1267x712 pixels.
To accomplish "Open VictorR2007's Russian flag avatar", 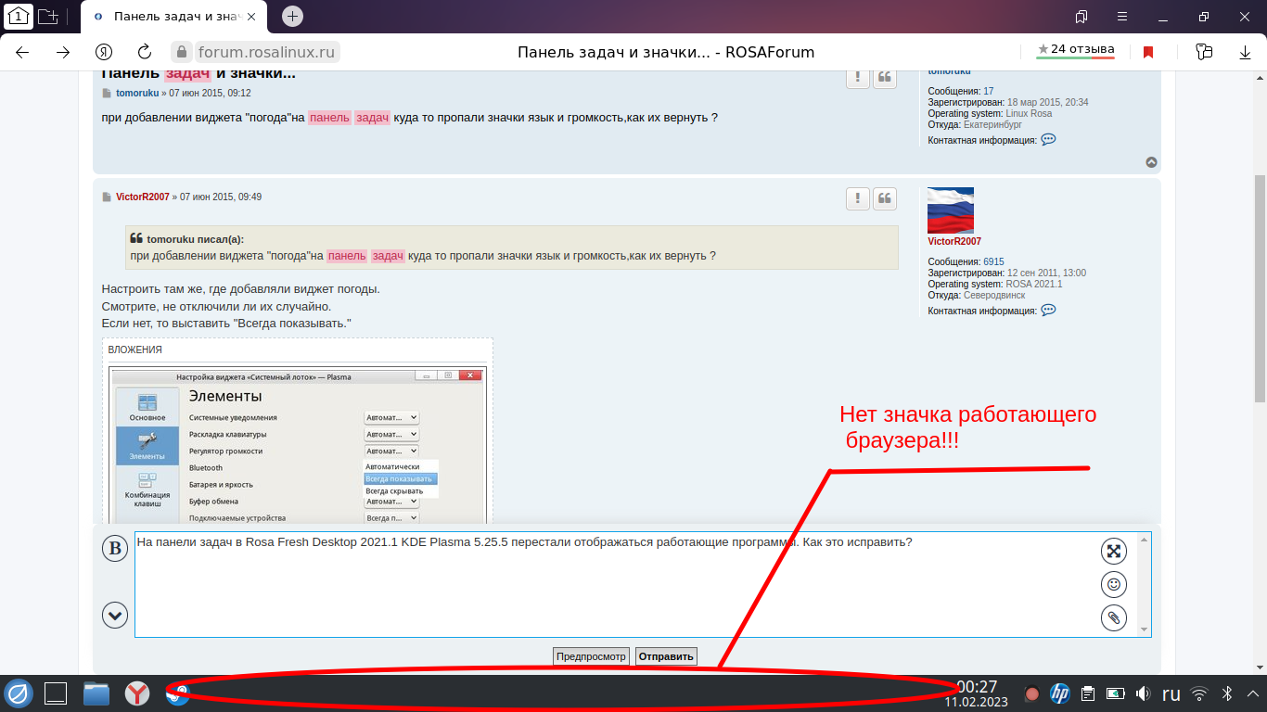I will 951,210.
